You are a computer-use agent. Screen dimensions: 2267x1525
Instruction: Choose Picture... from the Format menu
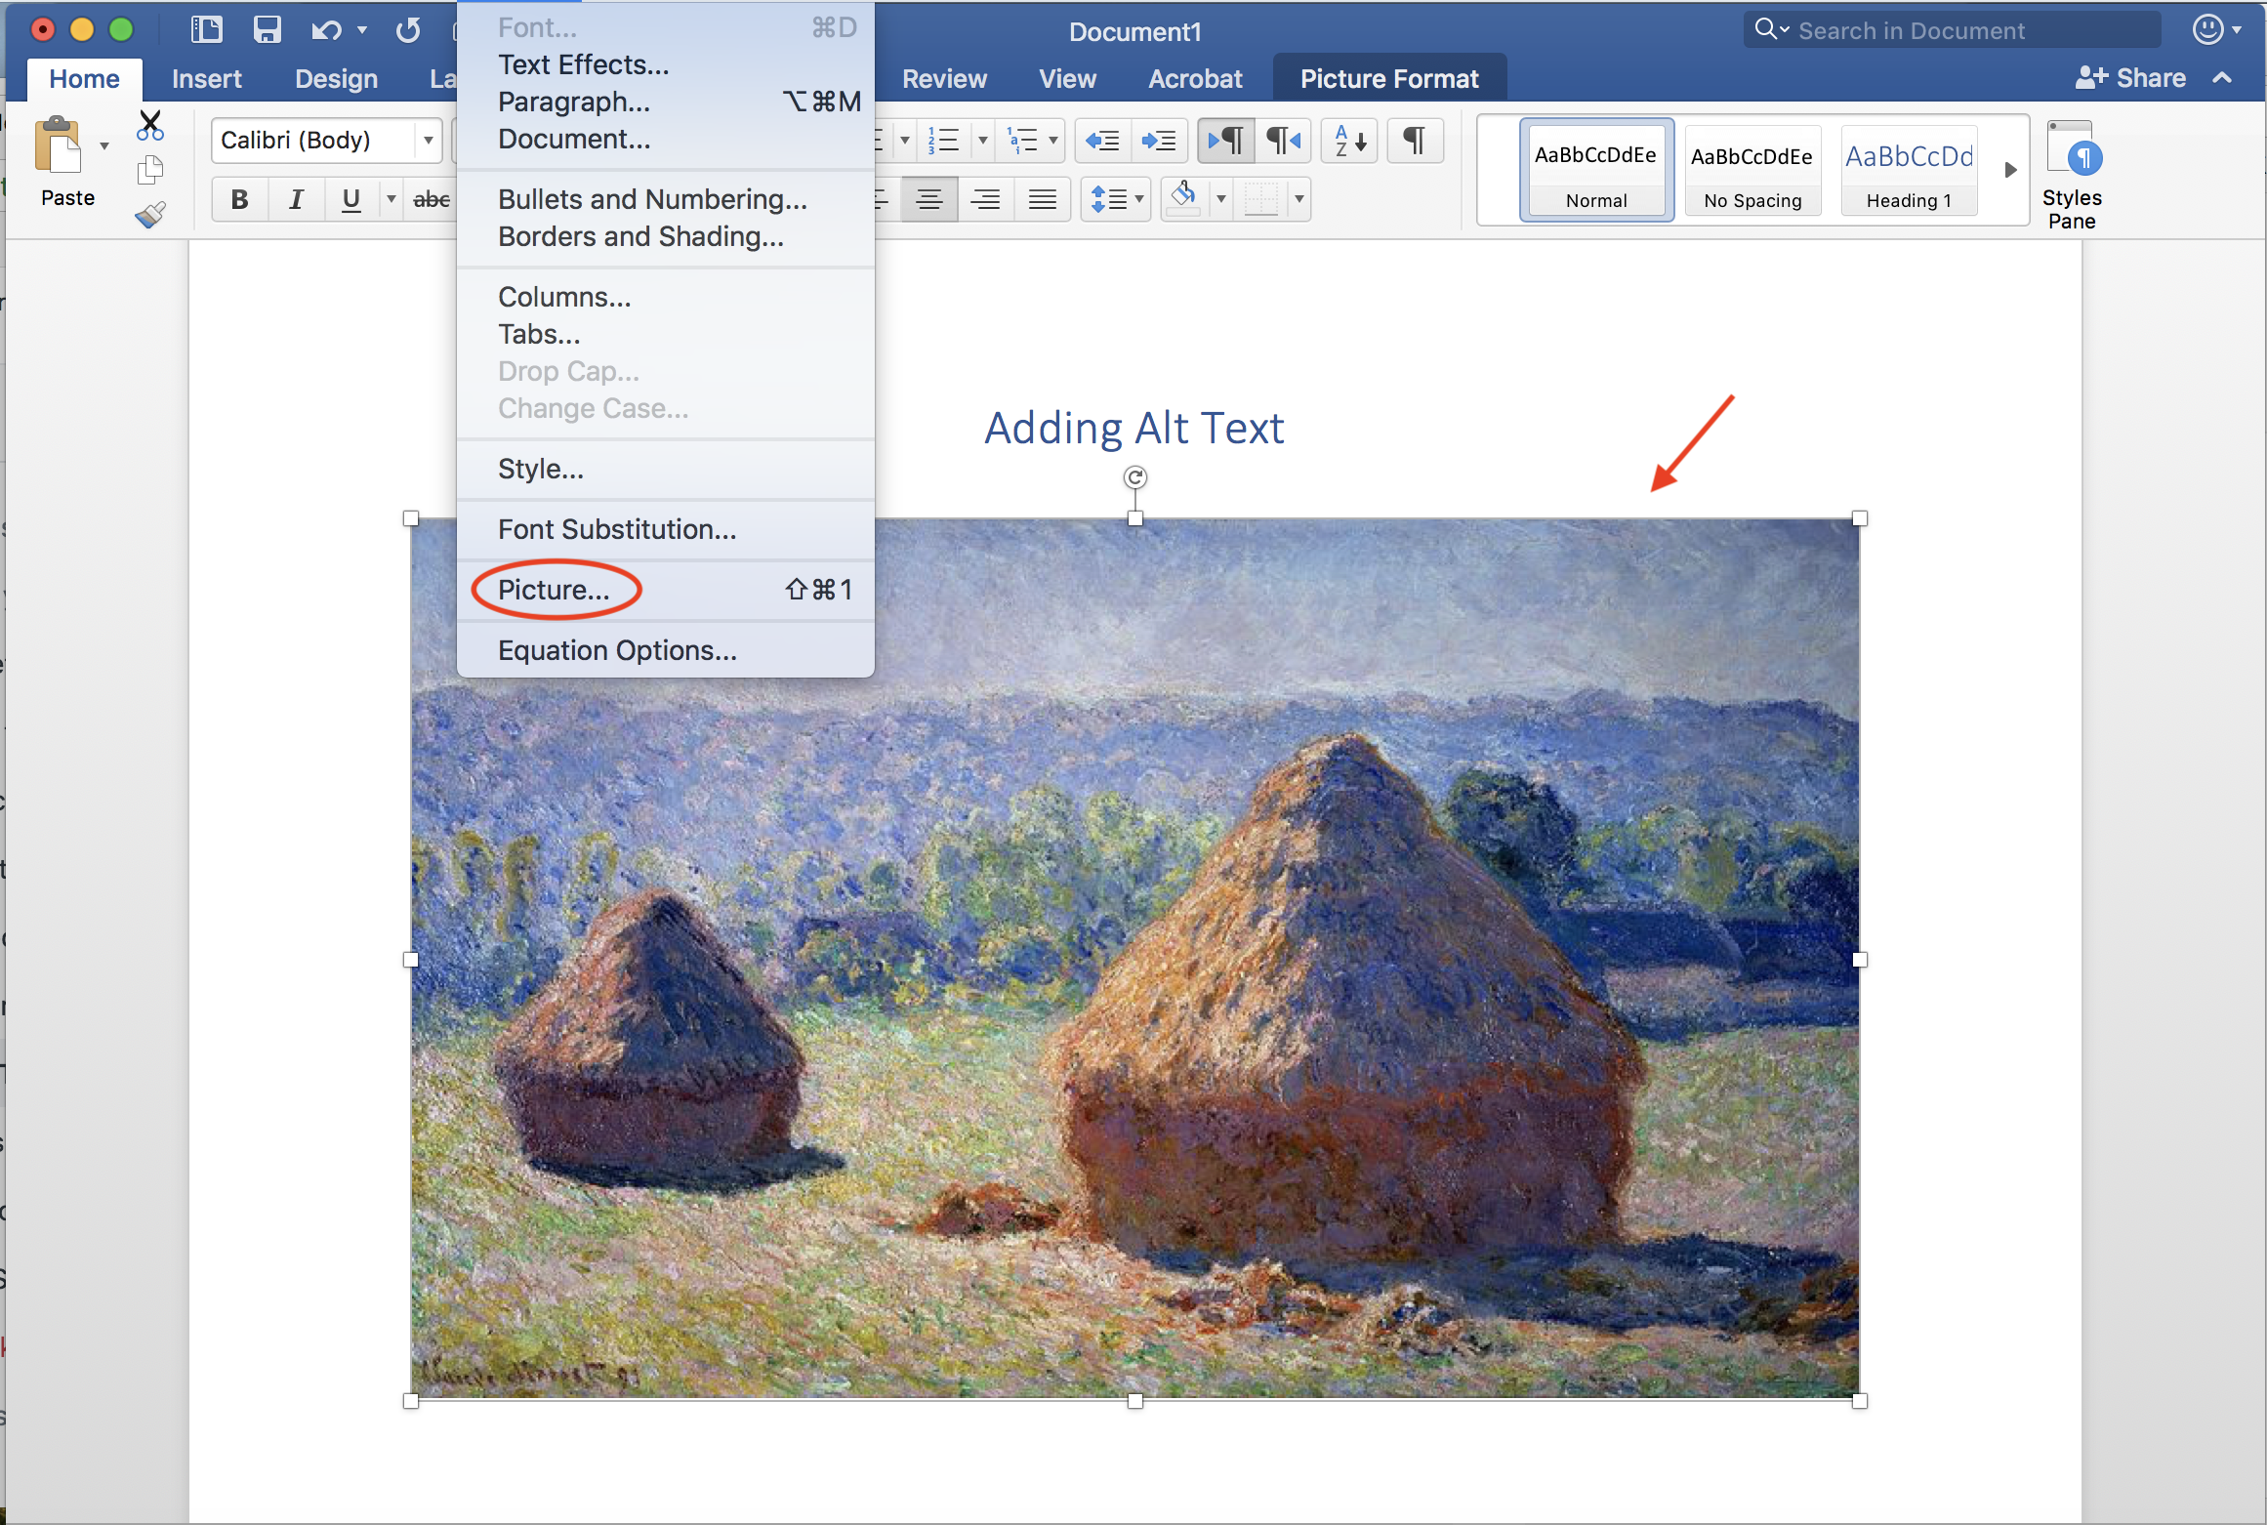pyautogui.click(x=666, y=590)
